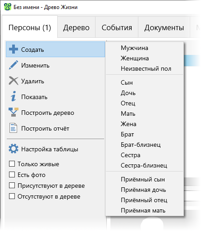Open the События tab
Image resolution: width=201 pixels, height=231 pixels.
(117, 27)
